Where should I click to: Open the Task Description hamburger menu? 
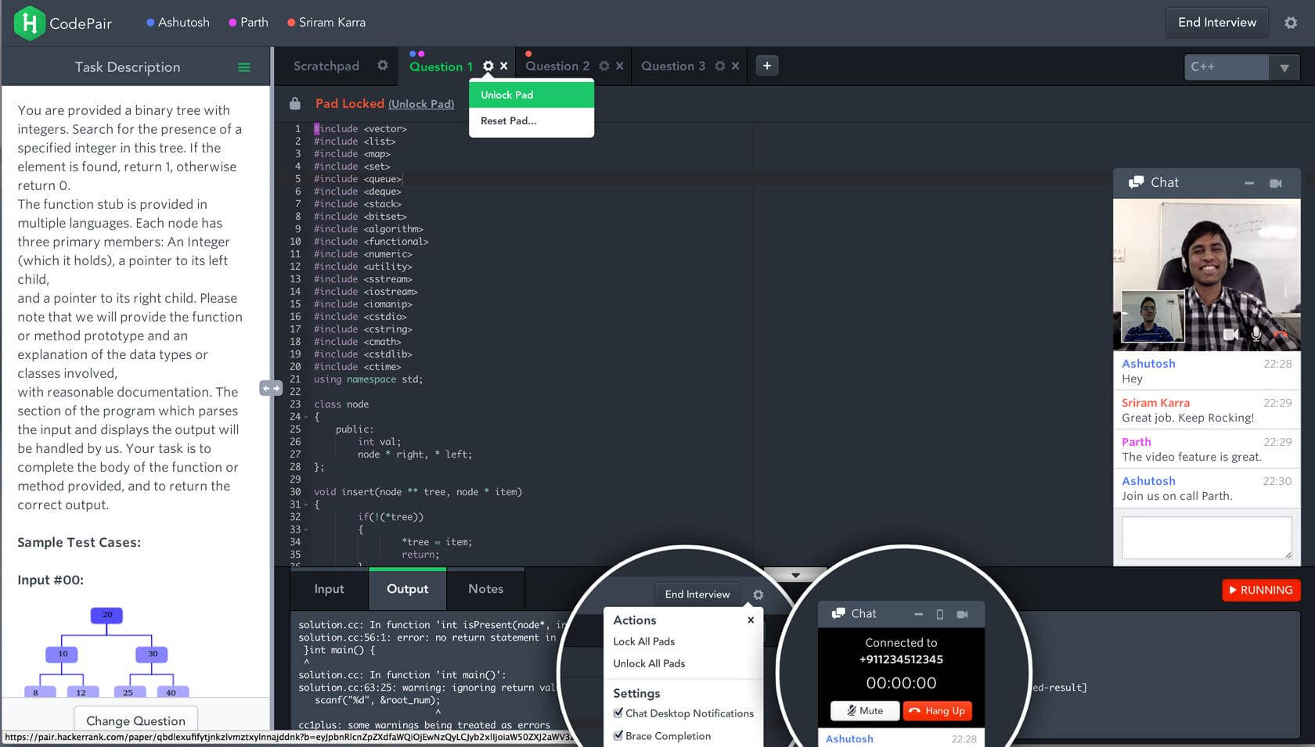coord(244,67)
